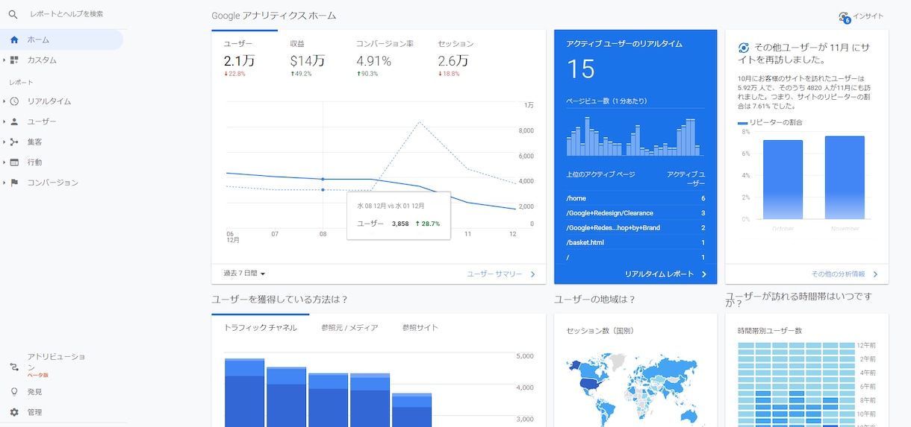Expand the リアルタイム reports arrow
The height and width of the screenshot is (427, 911).
[4, 101]
